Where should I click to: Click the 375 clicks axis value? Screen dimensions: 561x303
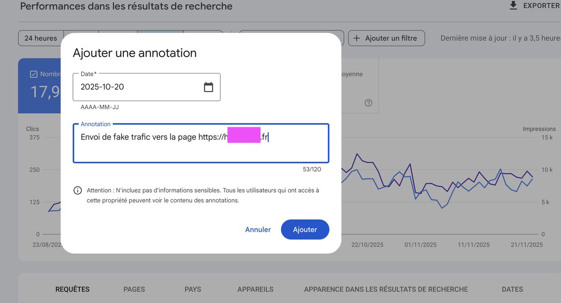click(x=34, y=137)
